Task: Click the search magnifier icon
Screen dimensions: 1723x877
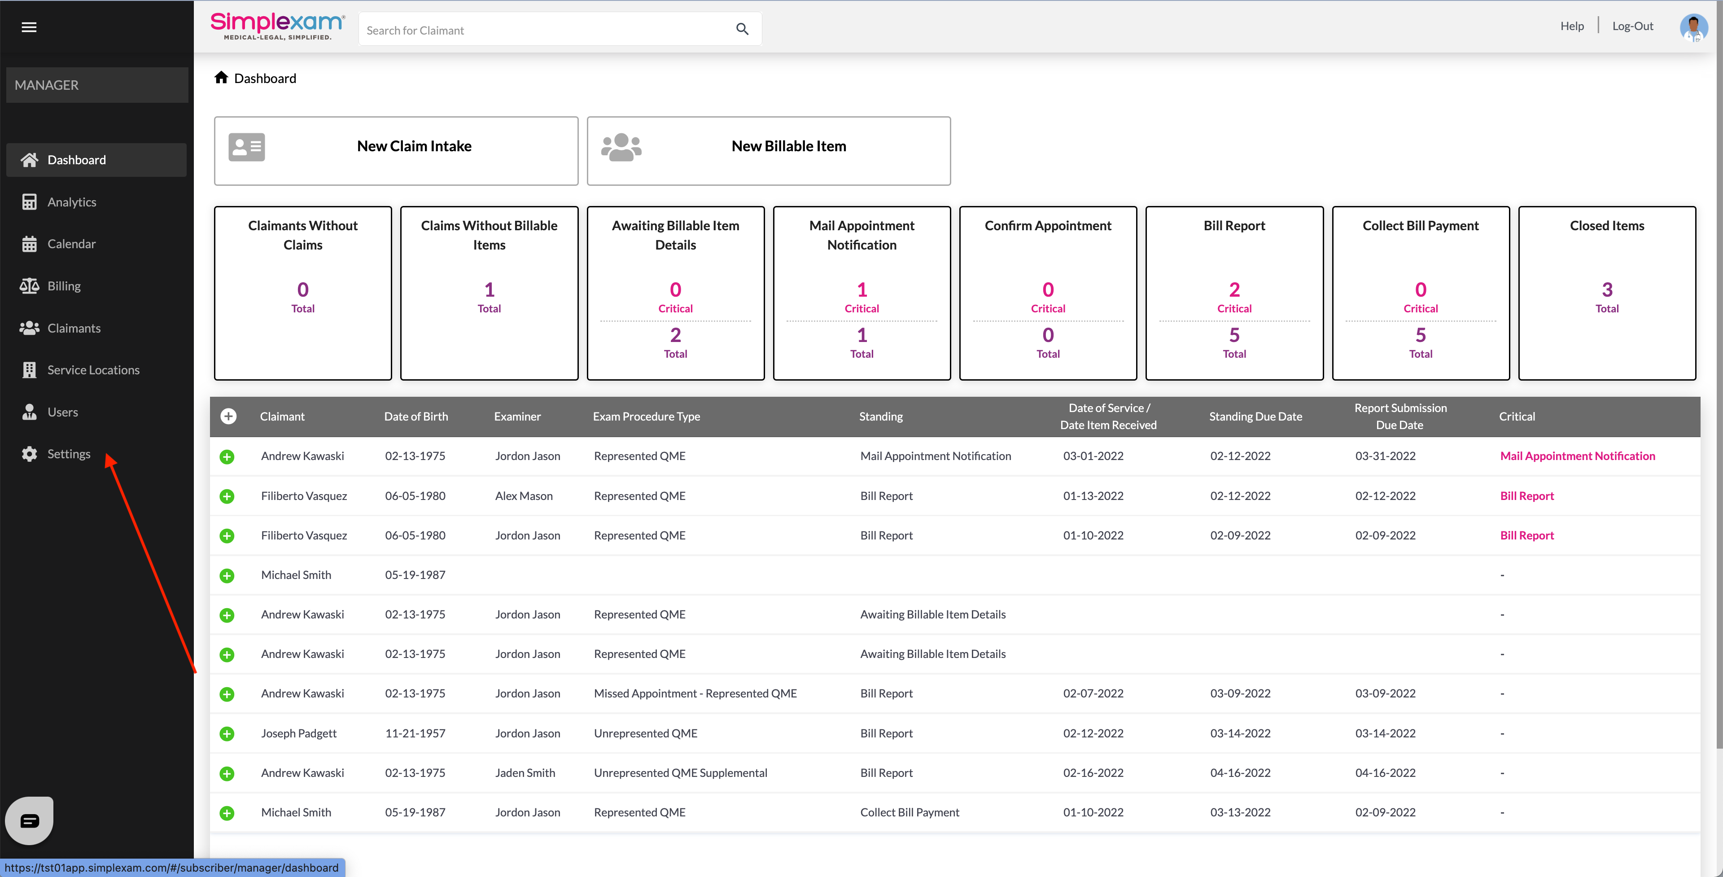Action: tap(742, 29)
